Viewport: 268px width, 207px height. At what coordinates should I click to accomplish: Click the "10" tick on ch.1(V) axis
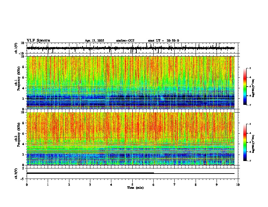pos(23,43)
